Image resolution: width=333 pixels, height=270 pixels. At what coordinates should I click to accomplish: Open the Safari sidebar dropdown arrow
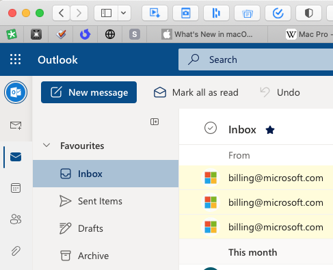click(124, 13)
